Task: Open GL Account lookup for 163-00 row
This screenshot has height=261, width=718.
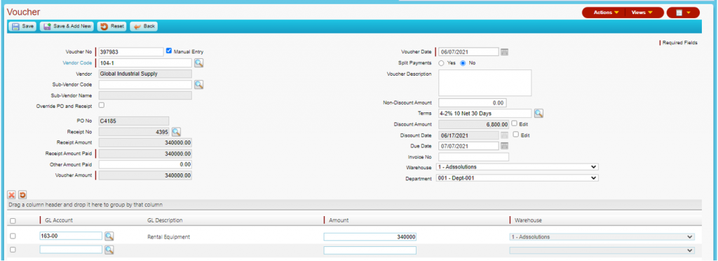Action: tap(109, 236)
